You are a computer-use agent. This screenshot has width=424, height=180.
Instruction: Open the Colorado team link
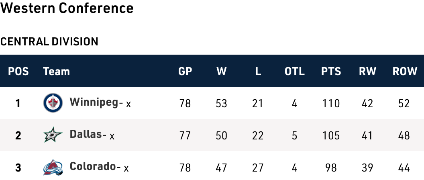92,166
